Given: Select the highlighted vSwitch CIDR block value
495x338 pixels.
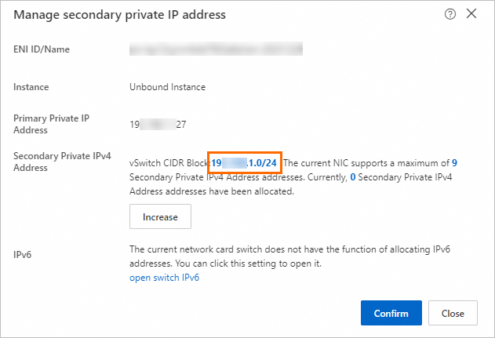Looking at the screenshot, I should click(244, 163).
